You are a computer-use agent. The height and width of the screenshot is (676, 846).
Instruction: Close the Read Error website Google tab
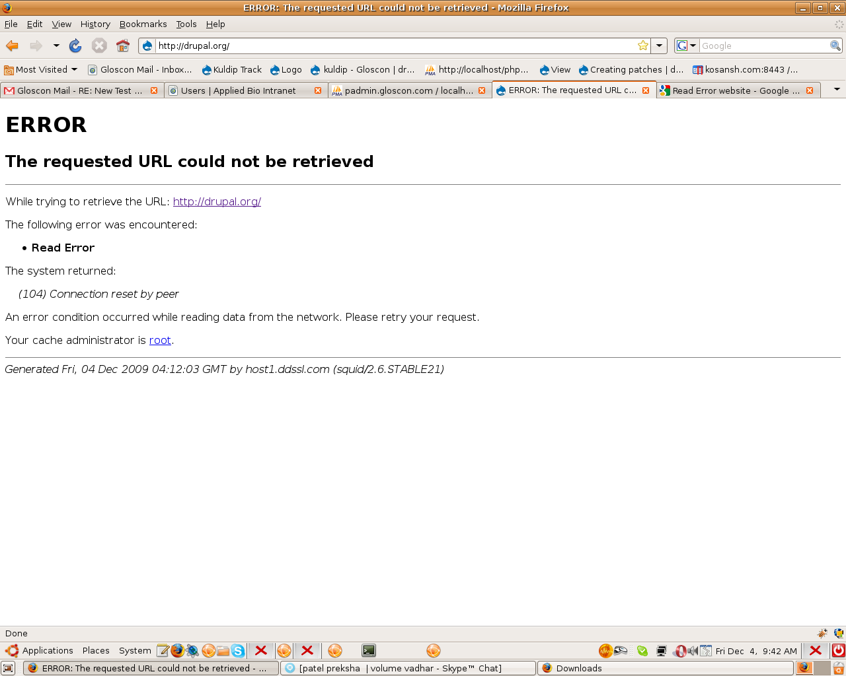click(x=810, y=90)
